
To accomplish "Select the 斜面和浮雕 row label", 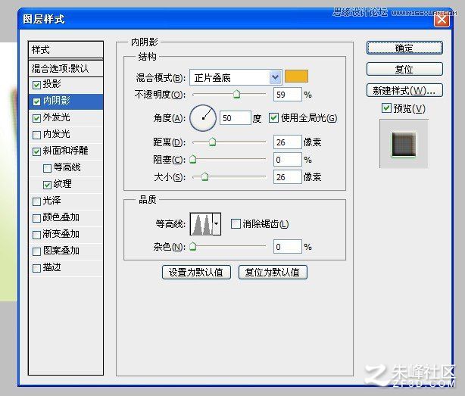I will point(66,151).
